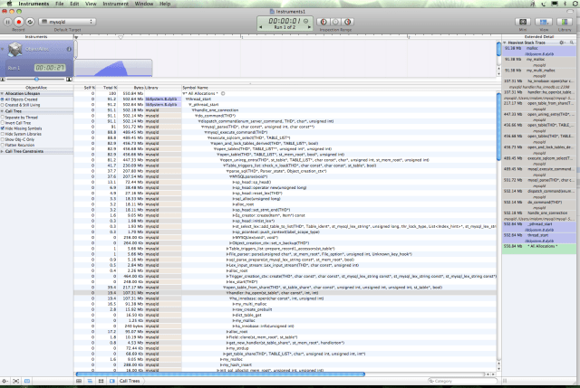
Task: Enable Invert Call Tree checkbox
Action: tap(2, 123)
